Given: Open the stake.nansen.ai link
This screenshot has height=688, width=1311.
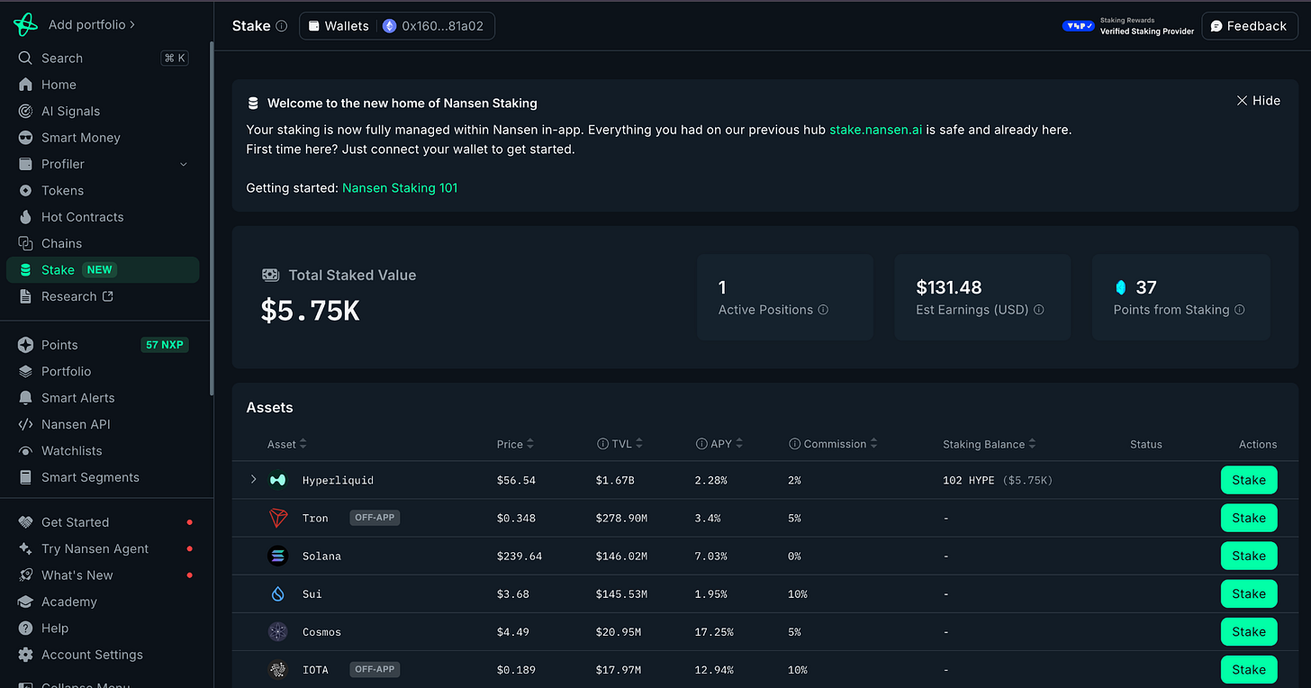Looking at the screenshot, I should click(875, 130).
